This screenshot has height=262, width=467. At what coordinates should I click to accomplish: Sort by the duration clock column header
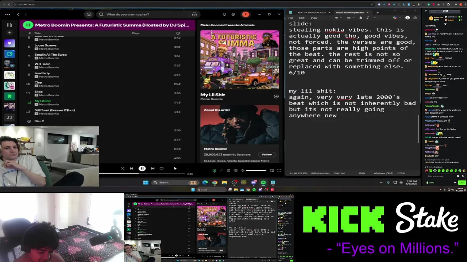[178, 33]
